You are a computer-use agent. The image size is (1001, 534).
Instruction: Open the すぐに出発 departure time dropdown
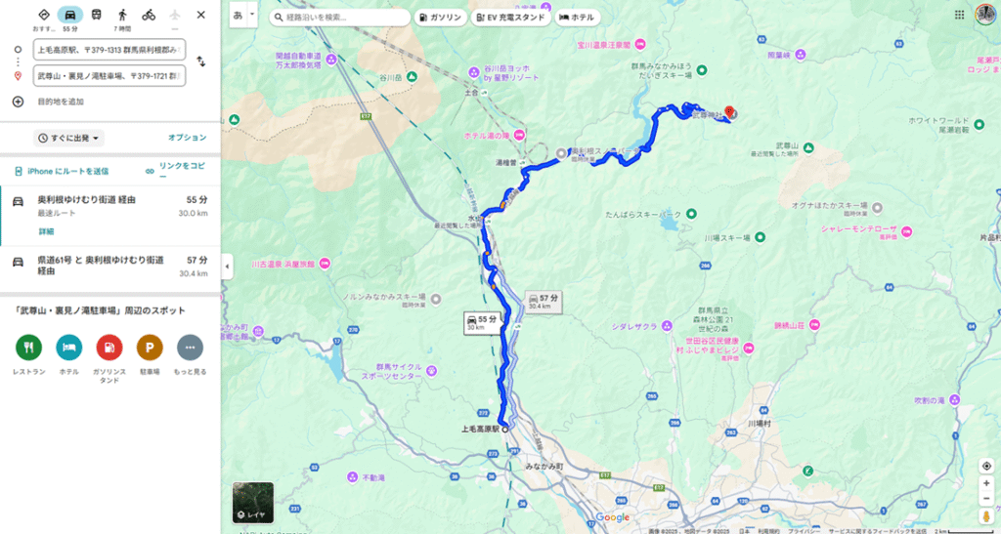pyautogui.click(x=69, y=139)
